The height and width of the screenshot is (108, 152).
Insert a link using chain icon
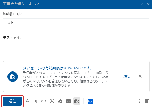coord(44,101)
